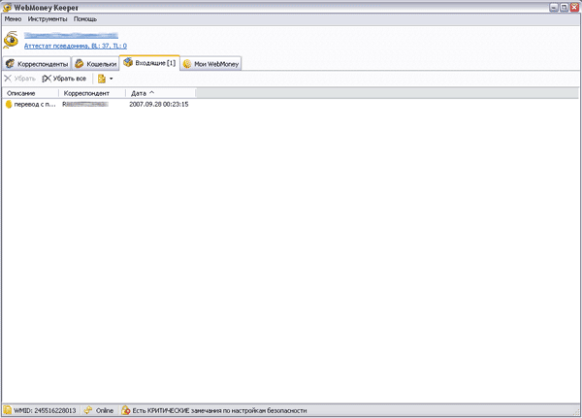
Task: Click the WebMoney Keeper title bar icon
Action: pyautogui.click(x=7, y=8)
